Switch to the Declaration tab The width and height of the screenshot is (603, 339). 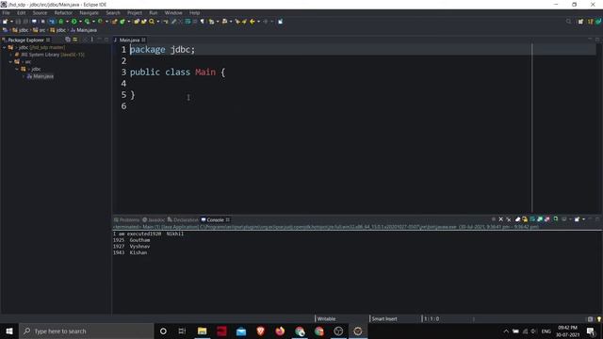pos(183,219)
